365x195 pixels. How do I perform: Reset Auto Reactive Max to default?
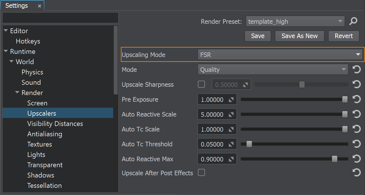pos(356,159)
